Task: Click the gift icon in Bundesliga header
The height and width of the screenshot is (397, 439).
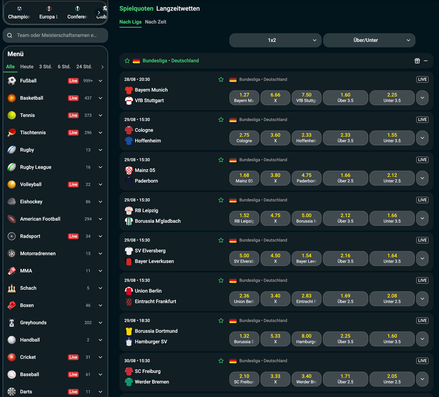Action: (417, 61)
